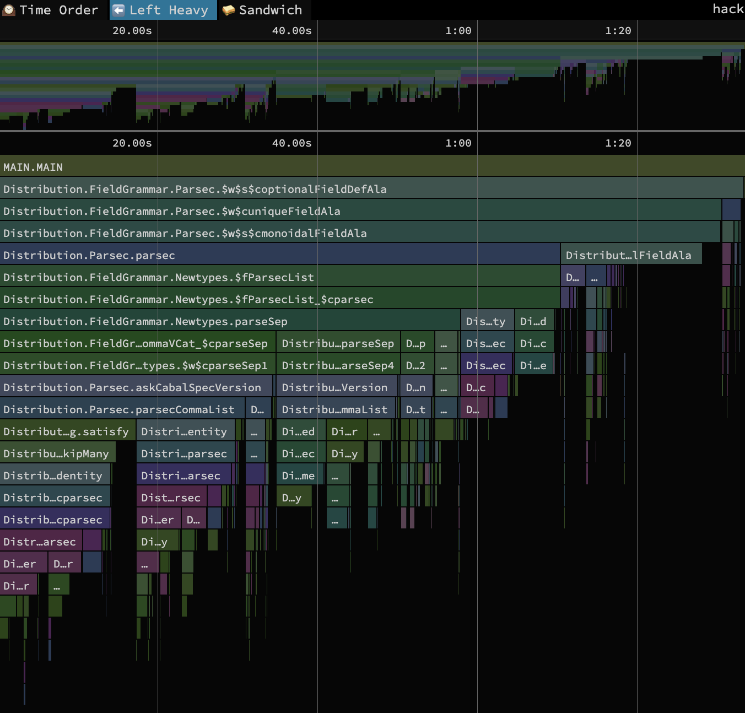This screenshot has width=745, height=713.
Task: Select the Newtypes.$fParsecList_$cparsec frame
Action: 188,299
